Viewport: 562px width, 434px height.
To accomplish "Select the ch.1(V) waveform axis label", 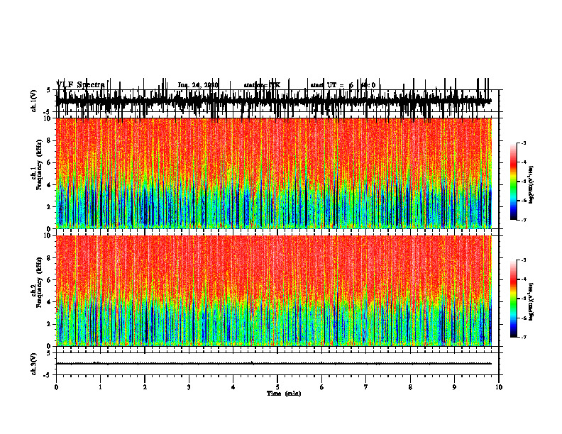I will click(33, 101).
